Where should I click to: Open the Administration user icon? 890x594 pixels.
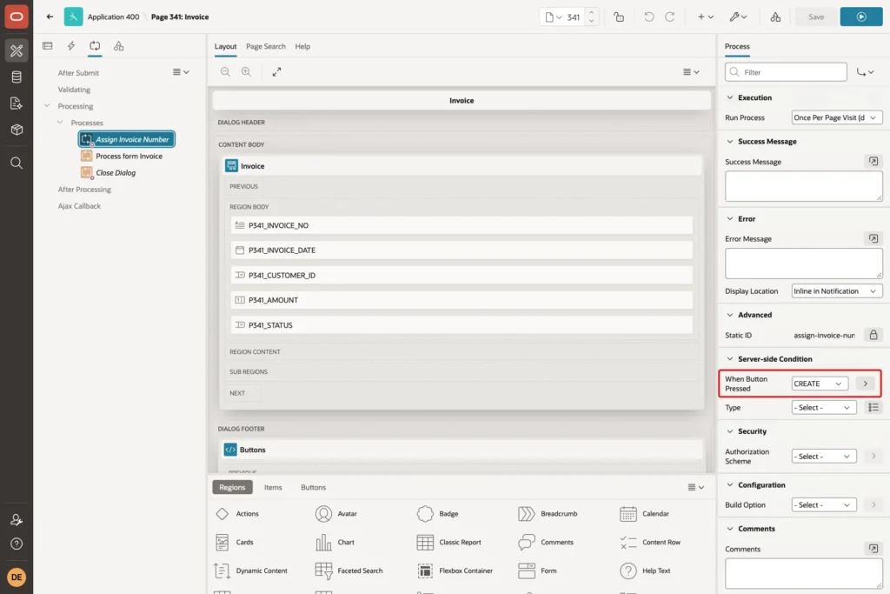click(17, 519)
